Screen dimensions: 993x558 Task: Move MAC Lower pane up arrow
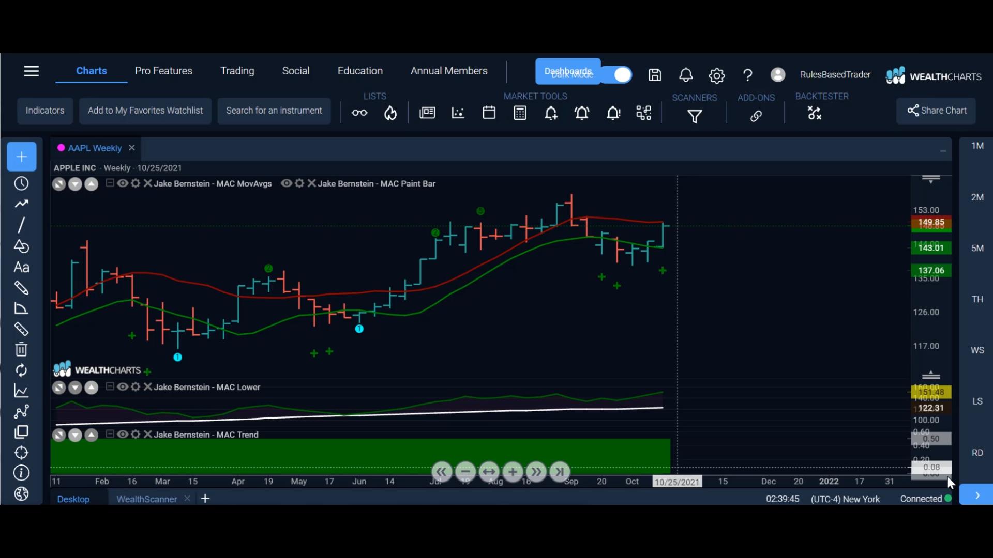(x=91, y=388)
